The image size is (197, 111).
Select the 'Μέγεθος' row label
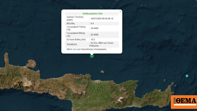click(71, 23)
